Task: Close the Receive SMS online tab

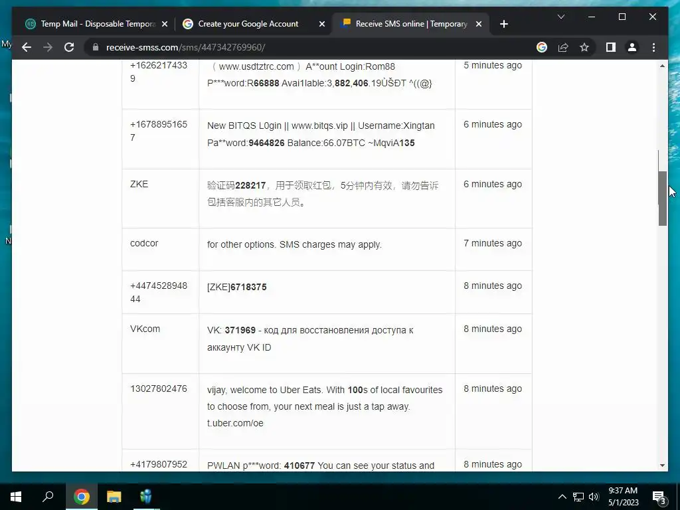Action: tap(479, 24)
